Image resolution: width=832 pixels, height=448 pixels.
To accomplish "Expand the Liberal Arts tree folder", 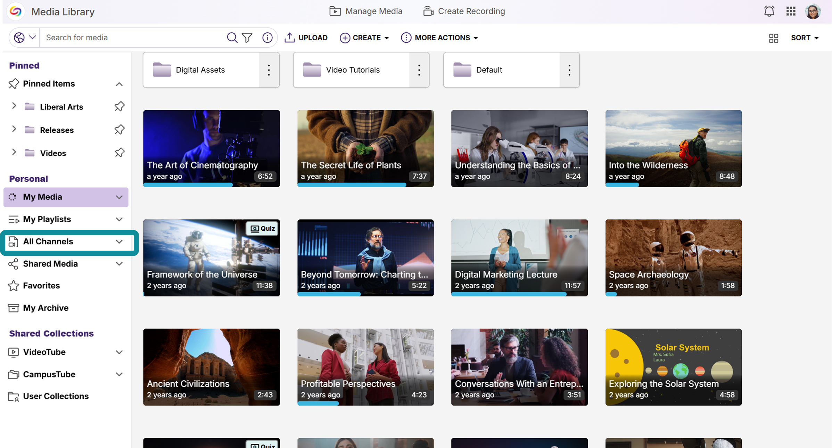I will (14, 106).
